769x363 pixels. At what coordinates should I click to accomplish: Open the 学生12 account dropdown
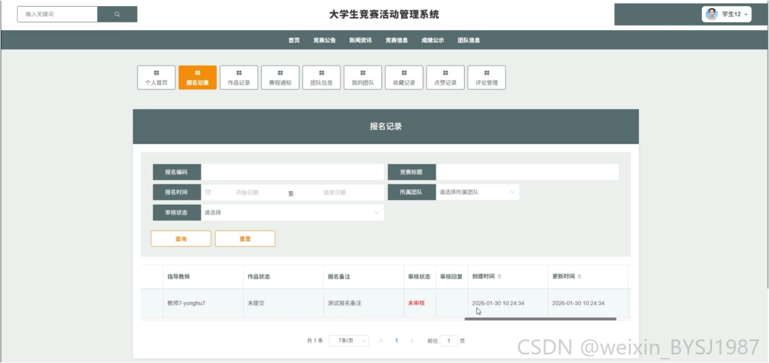[x=727, y=14]
